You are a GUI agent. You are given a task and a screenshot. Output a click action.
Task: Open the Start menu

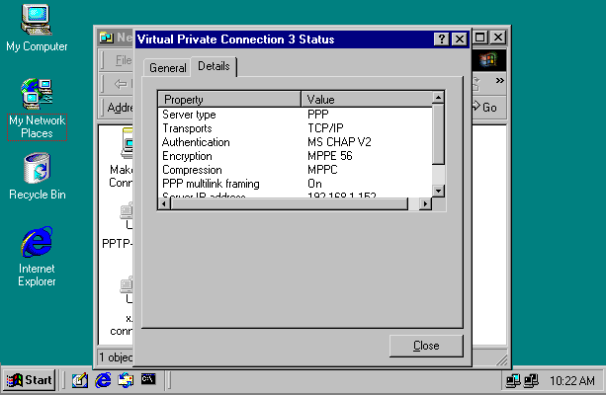pyautogui.click(x=30, y=379)
